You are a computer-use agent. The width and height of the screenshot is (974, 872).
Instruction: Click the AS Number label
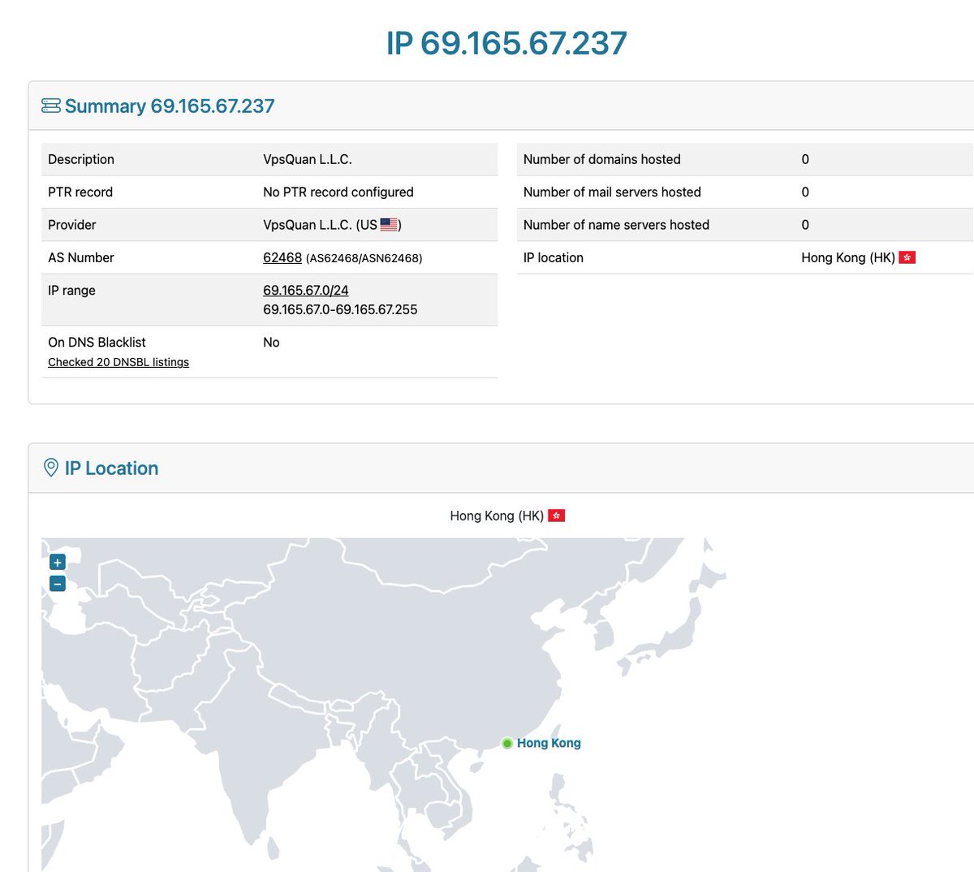[81, 257]
